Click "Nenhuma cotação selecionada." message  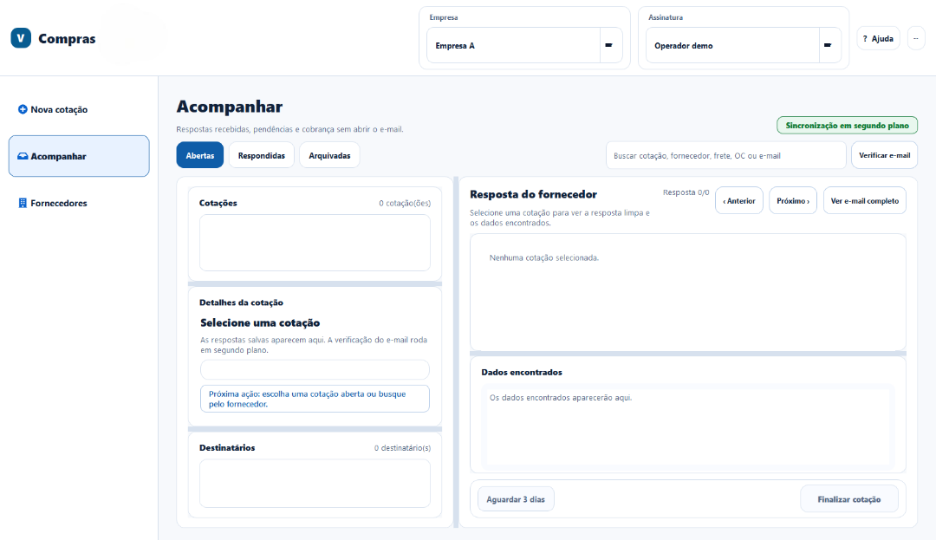[x=543, y=257]
